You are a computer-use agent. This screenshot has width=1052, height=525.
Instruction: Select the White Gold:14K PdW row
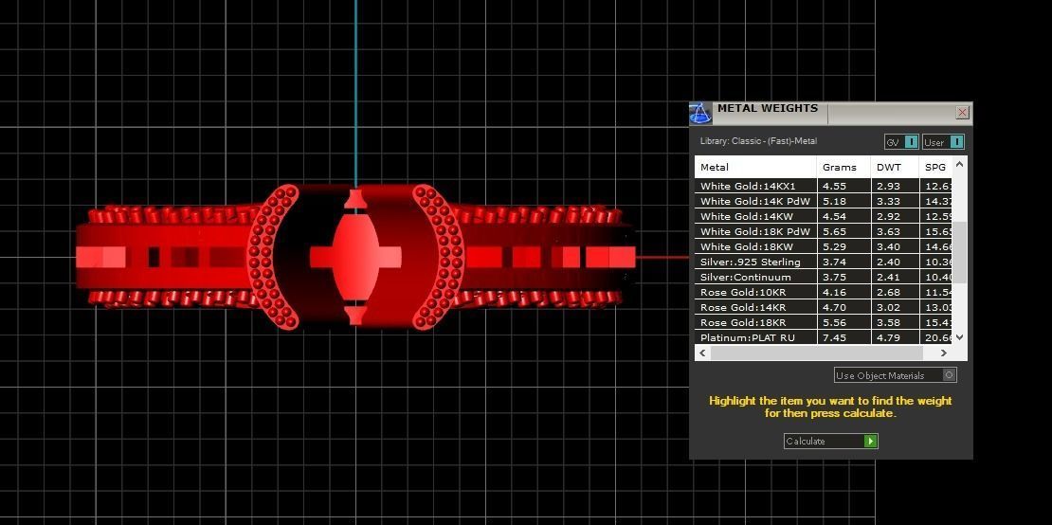824,201
